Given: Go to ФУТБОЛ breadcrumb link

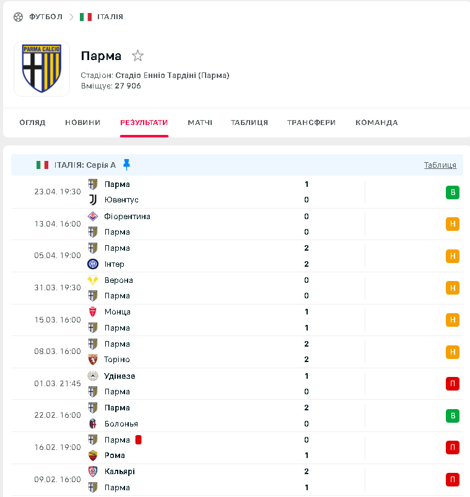Looking at the screenshot, I should [46, 17].
